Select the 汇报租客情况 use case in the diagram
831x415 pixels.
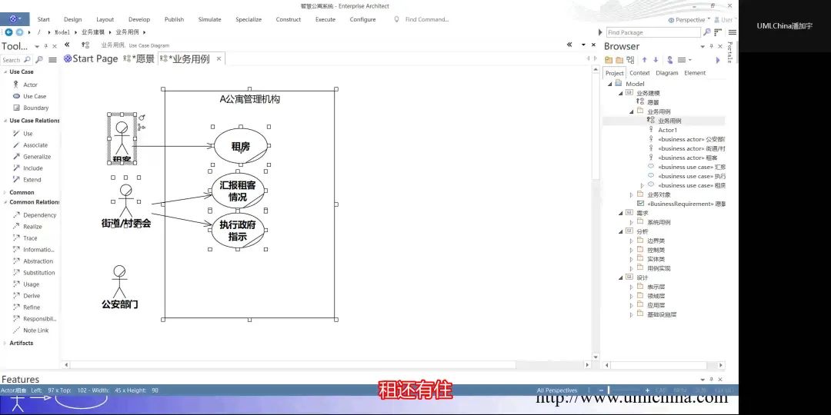[x=238, y=191]
